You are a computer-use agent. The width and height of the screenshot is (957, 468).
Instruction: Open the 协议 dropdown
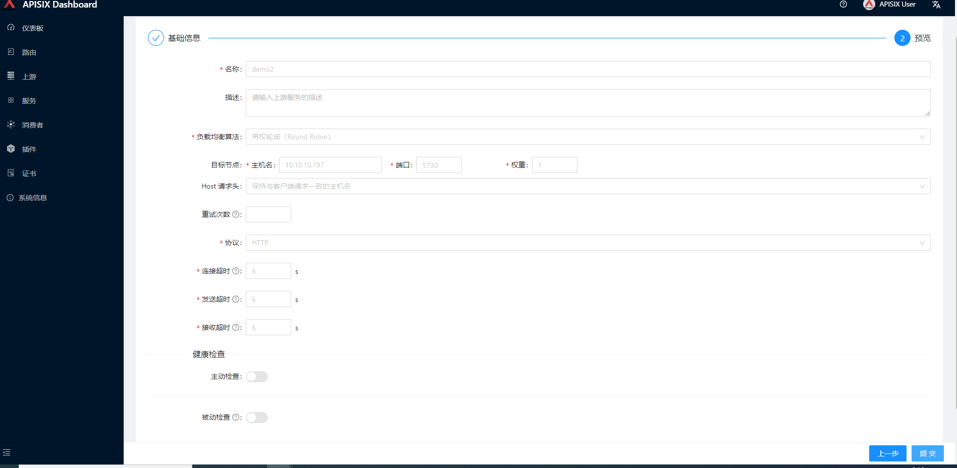(588, 243)
